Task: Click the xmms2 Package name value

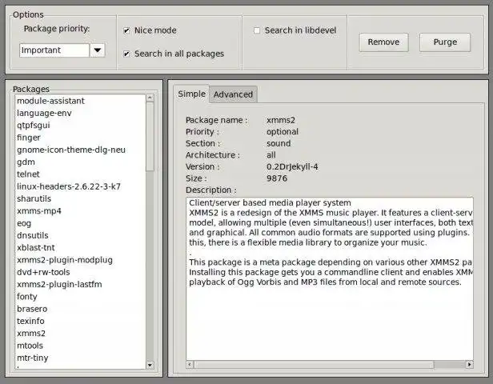Action: 281,120
